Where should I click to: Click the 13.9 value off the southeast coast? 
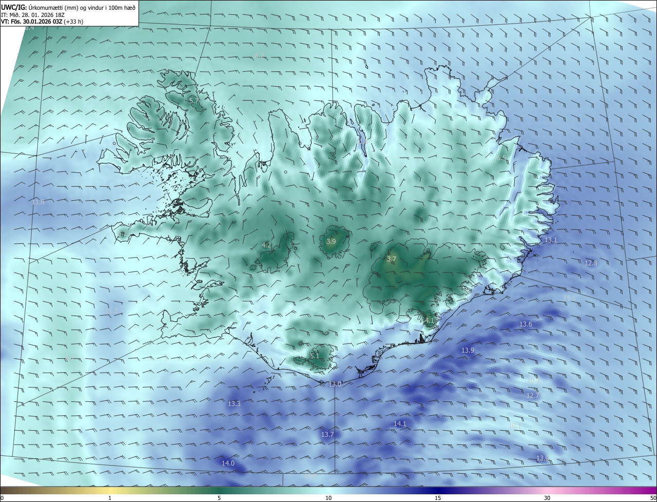(x=468, y=351)
